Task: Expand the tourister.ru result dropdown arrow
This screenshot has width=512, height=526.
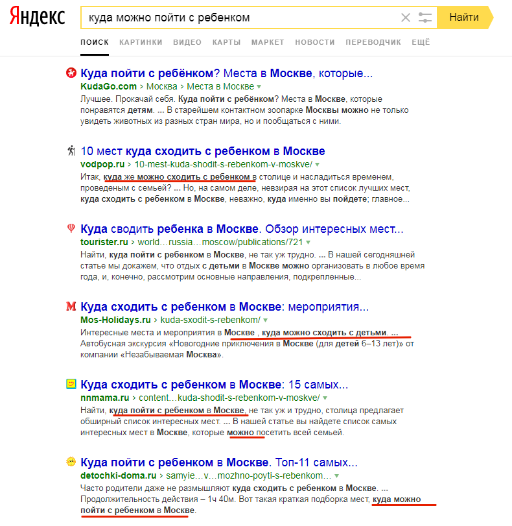Action: point(308,243)
